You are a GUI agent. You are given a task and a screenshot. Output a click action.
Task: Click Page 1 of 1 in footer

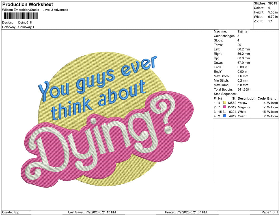[270, 212]
